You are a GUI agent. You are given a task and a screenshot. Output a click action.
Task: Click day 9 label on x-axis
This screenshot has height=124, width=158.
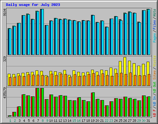point(47,121)
